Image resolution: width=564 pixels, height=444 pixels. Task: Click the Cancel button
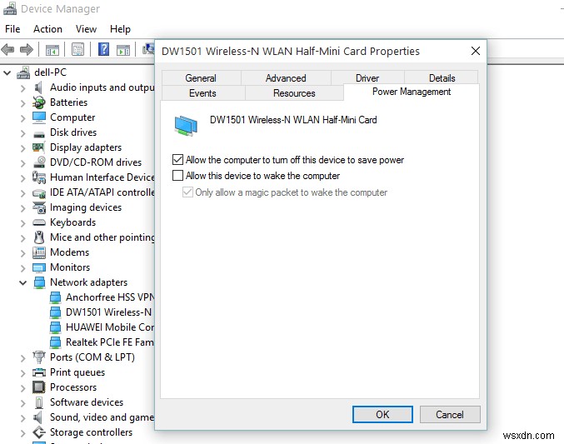(450, 415)
